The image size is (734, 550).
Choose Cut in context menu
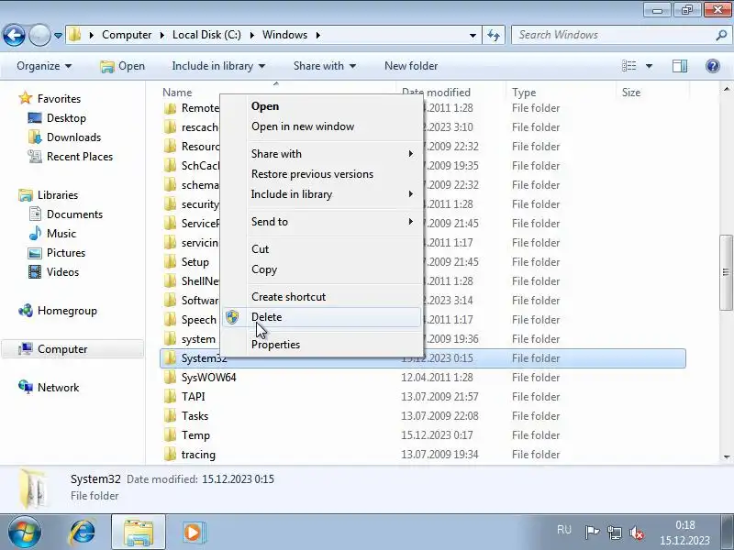322,249
